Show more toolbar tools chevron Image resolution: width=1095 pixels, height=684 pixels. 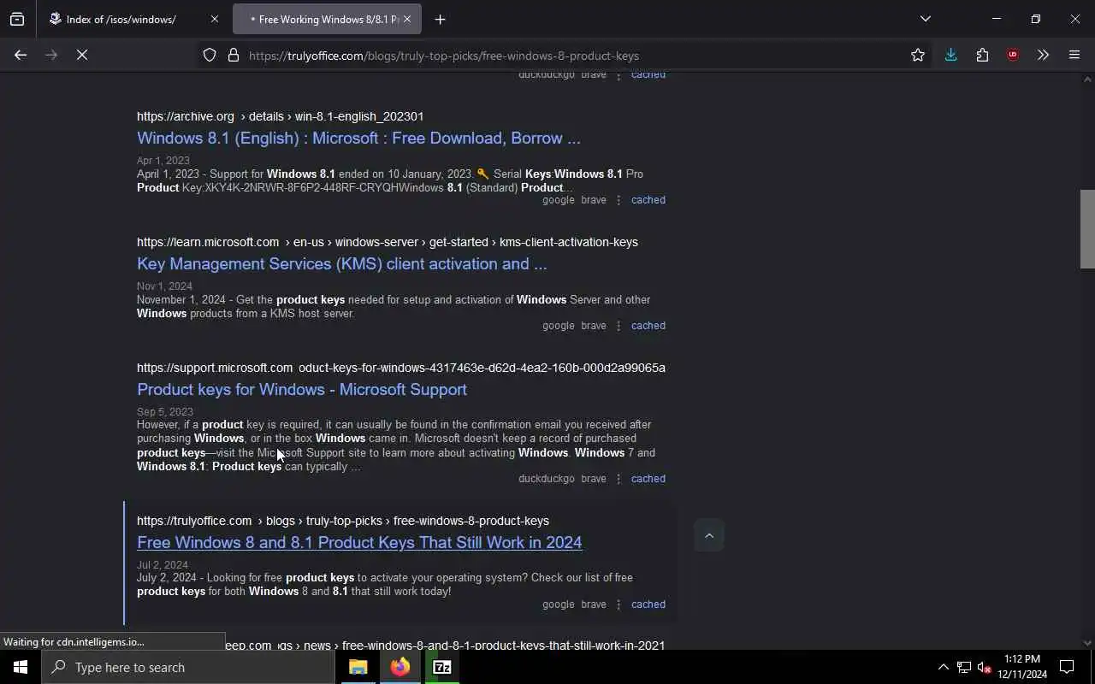pyautogui.click(x=1043, y=56)
